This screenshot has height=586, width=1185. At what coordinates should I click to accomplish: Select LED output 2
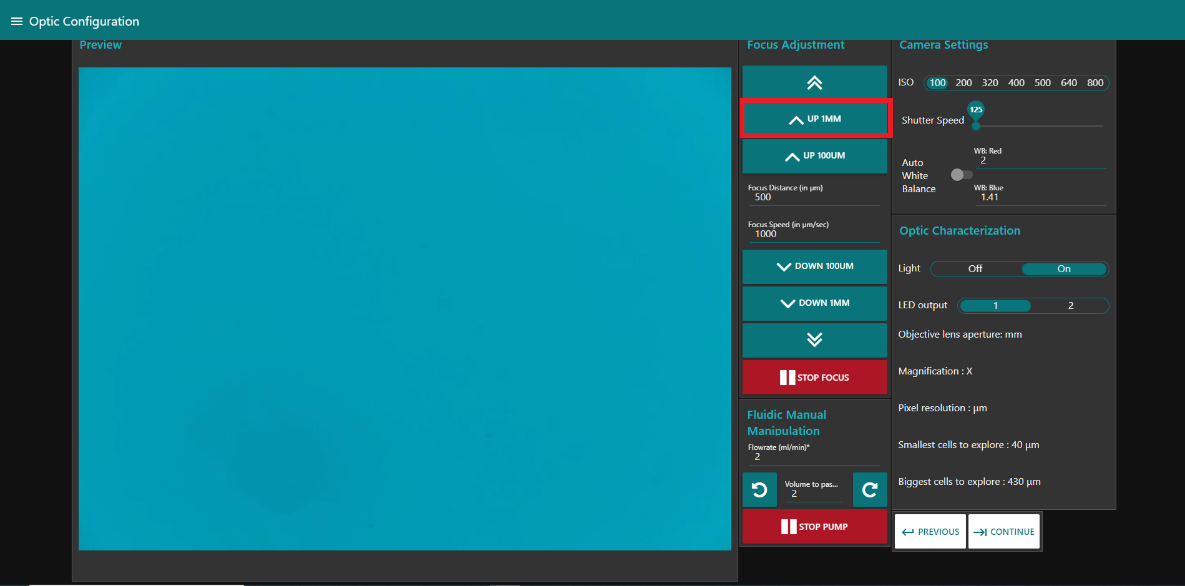pyautogui.click(x=1070, y=306)
